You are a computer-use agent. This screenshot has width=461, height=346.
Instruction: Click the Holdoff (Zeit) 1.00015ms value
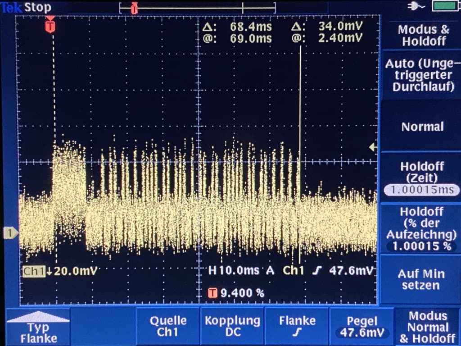422,190
